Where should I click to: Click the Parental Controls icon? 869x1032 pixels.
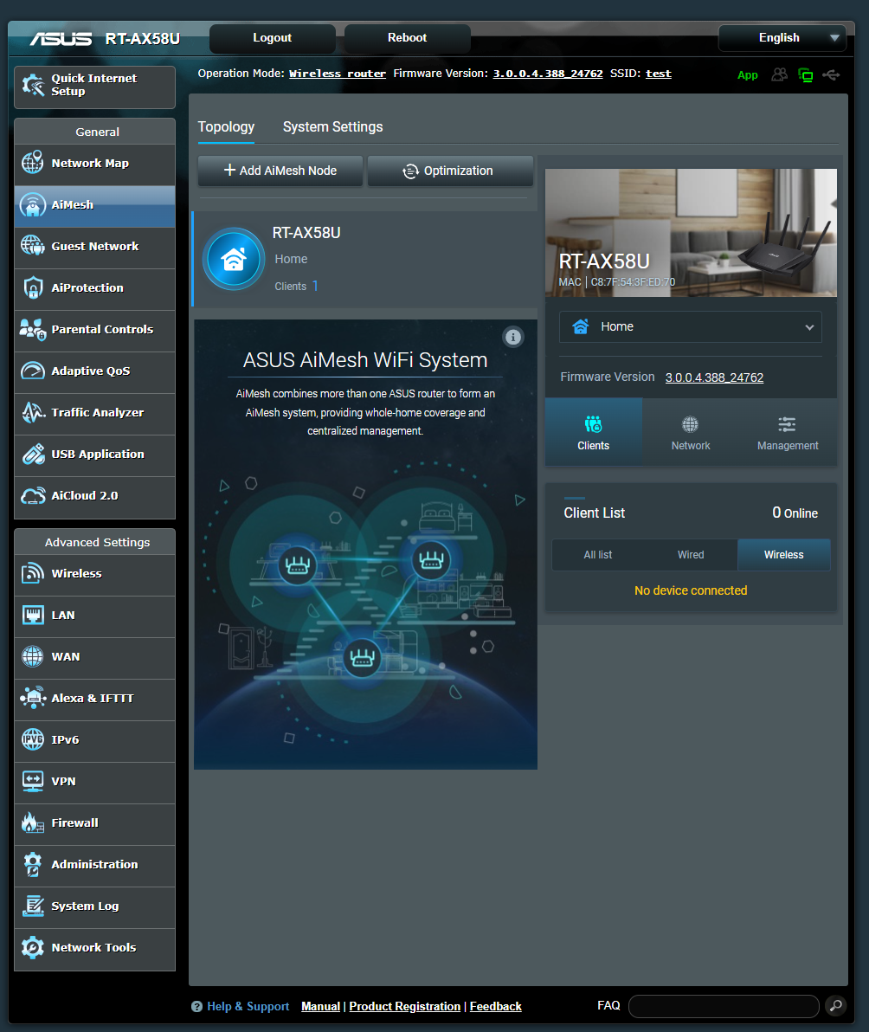tap(33, 329)
